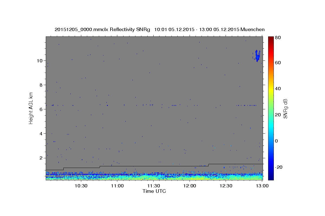
Task: Click the 13:00 time tick label
Action: [x=262, y=186]
